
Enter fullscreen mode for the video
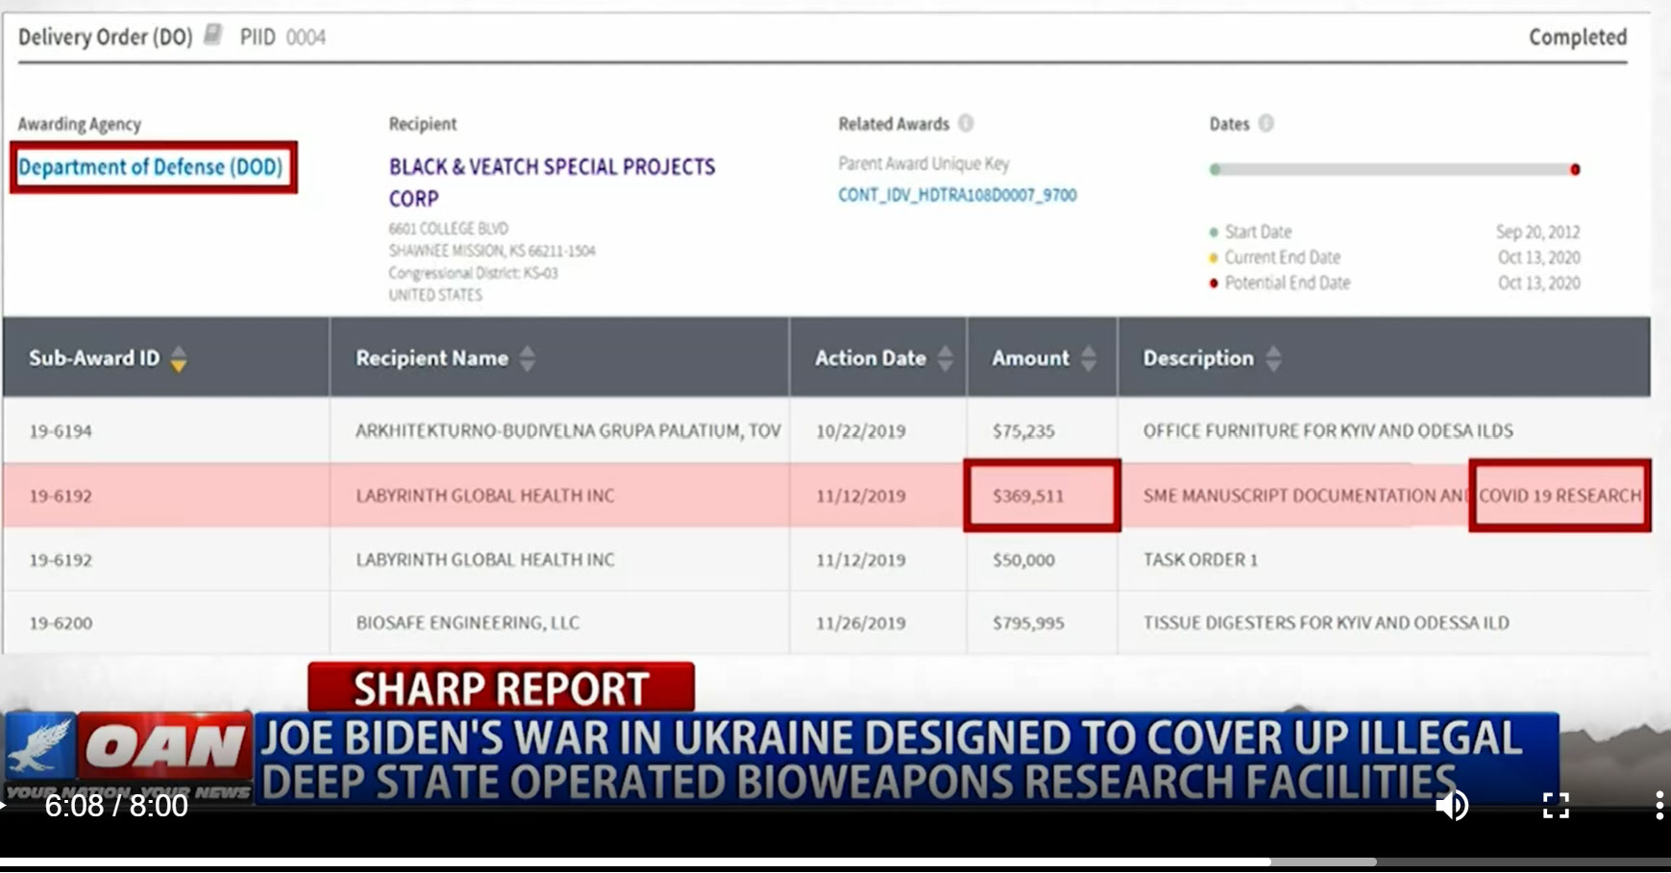(1556, 805)
